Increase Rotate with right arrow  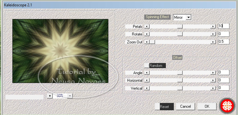point(213,34)
